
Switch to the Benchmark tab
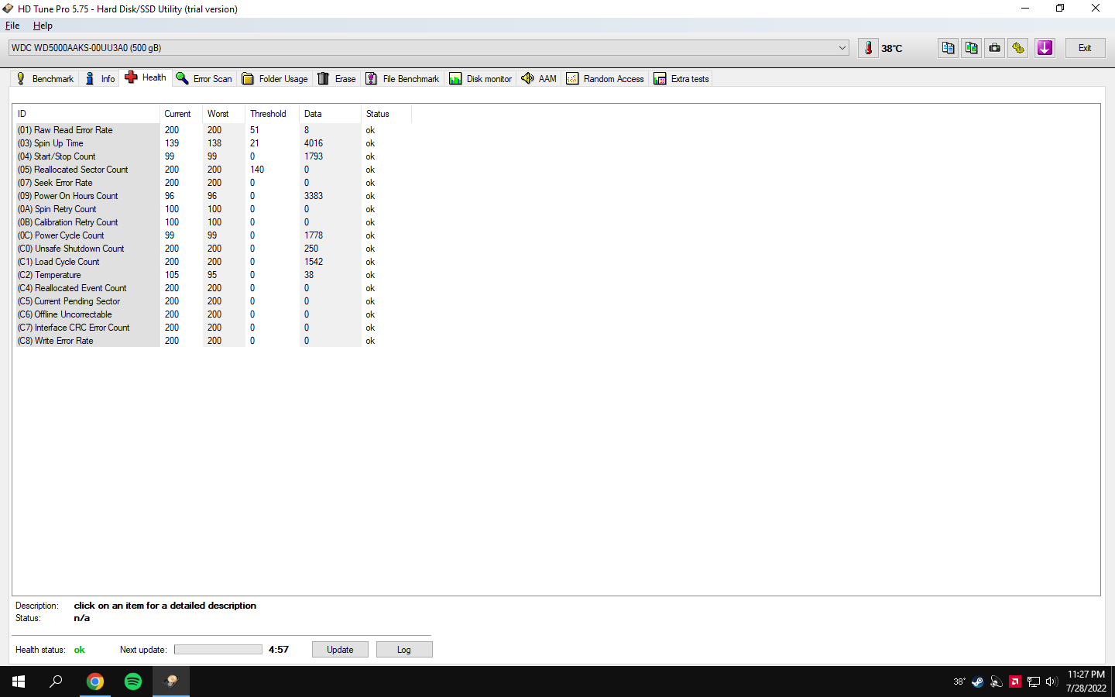[45, 79]
